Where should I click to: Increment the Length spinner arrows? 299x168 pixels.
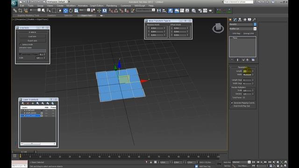253,70
